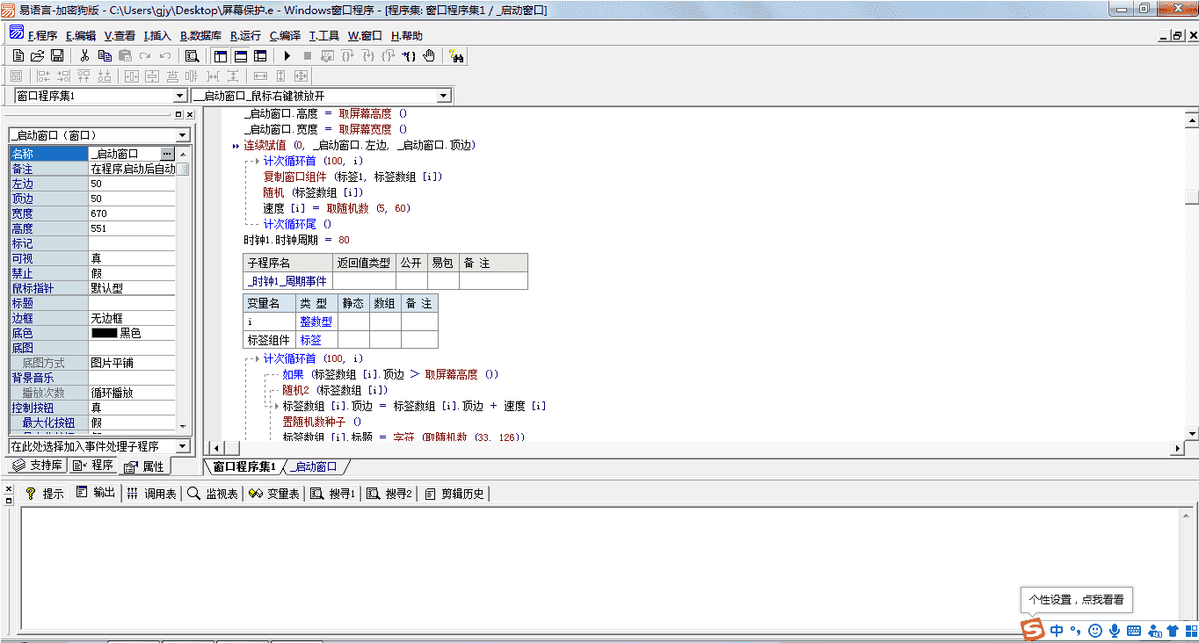Click the help binoculars search icon
Viewport: 1199px width, 643px height.
(456, 55)
